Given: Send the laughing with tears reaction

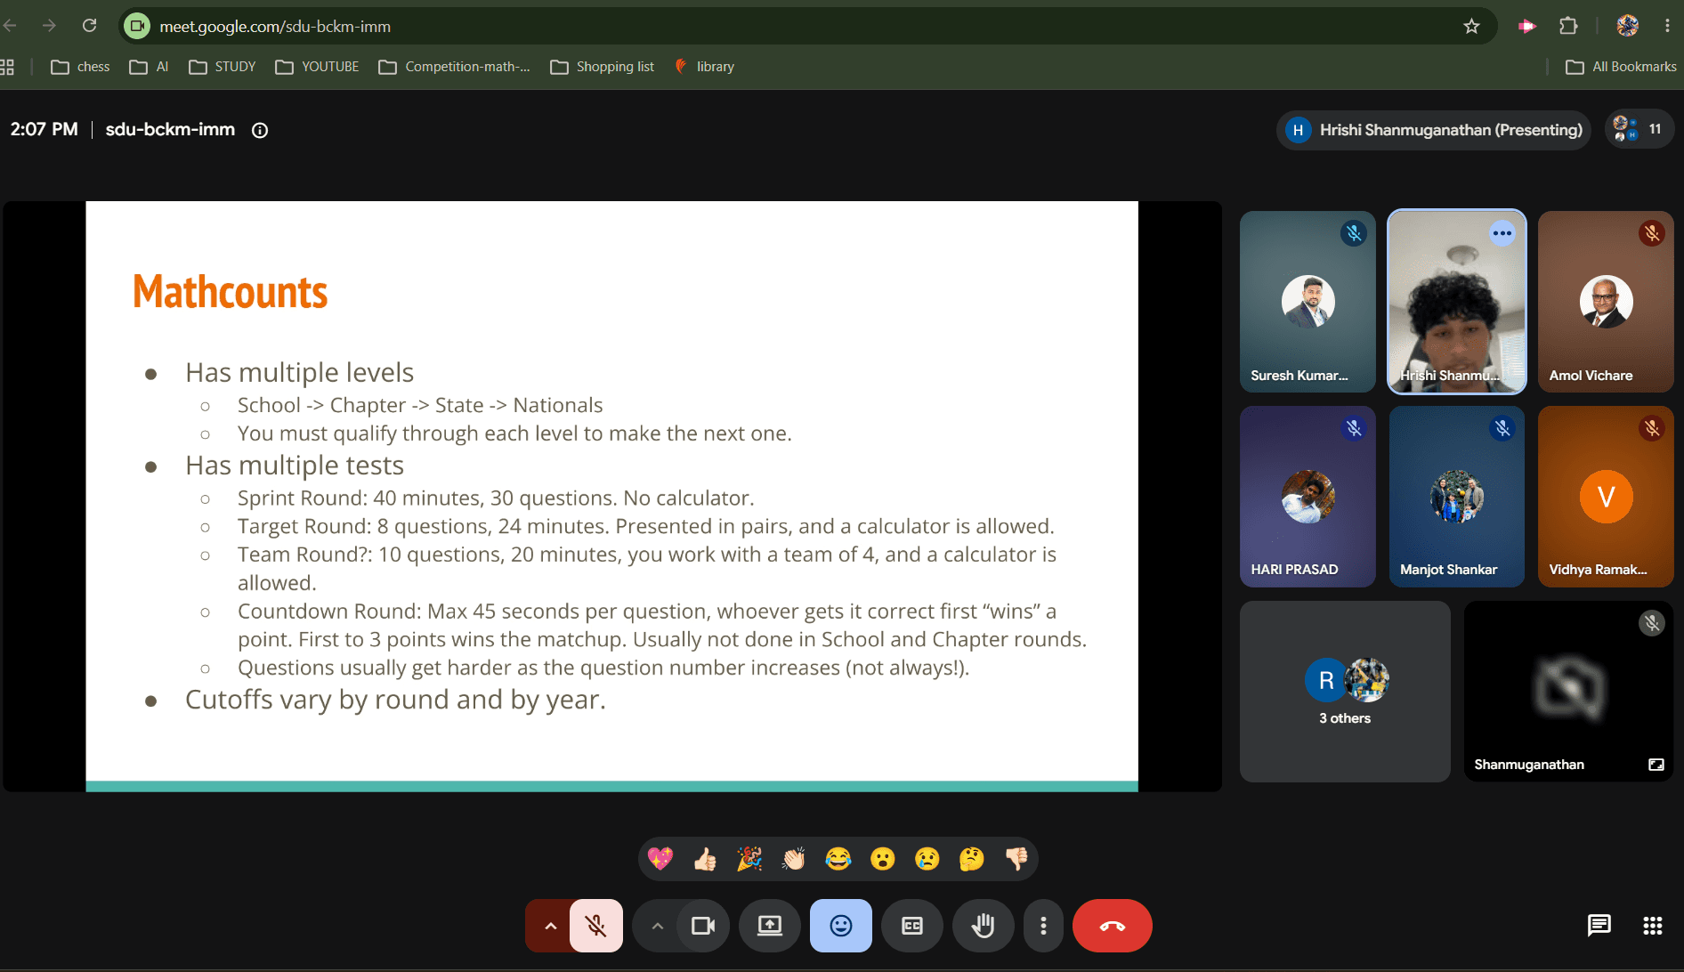Looking at the screenshot, I should [x=838, y=859].
